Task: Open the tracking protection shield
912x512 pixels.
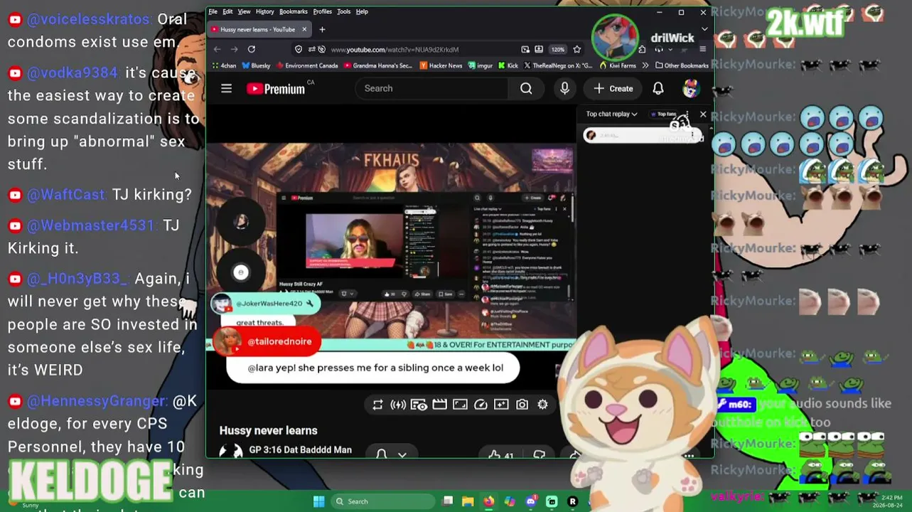Action: (x=299, y=49)
